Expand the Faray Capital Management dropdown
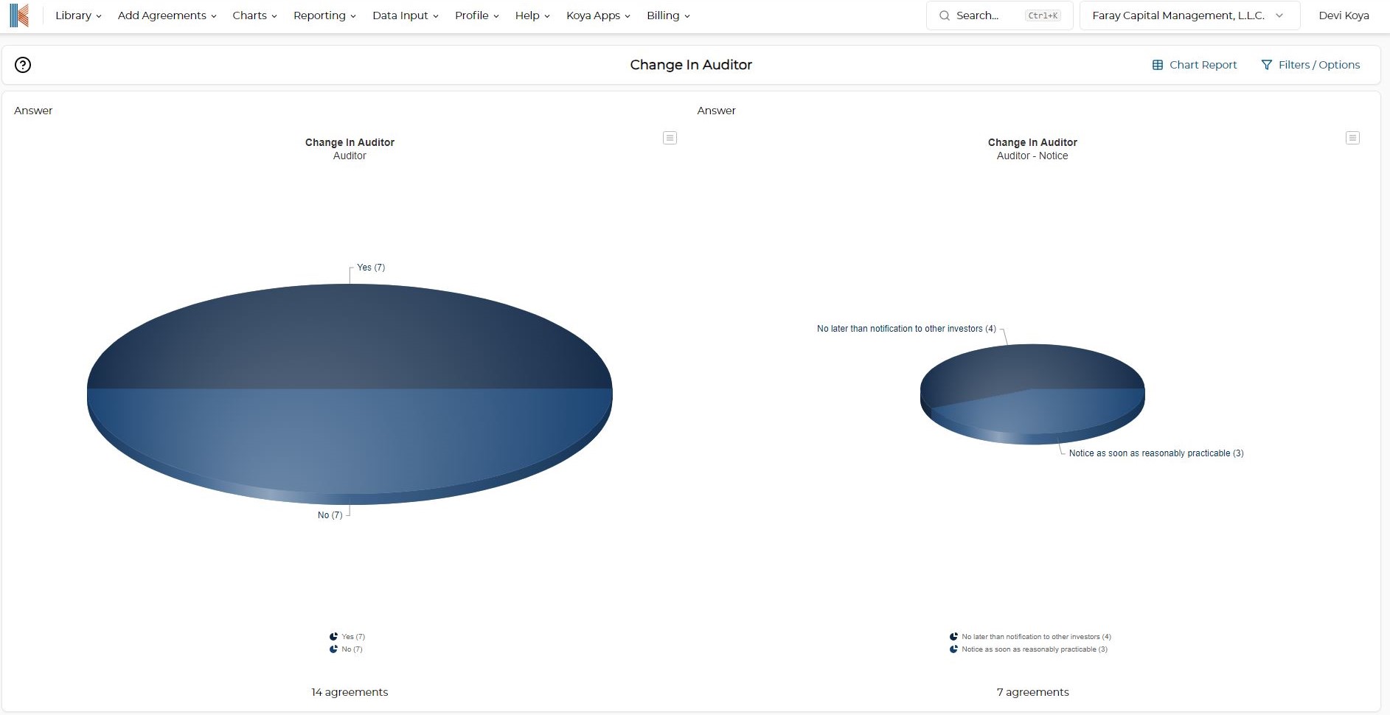 pos(1189,15)
